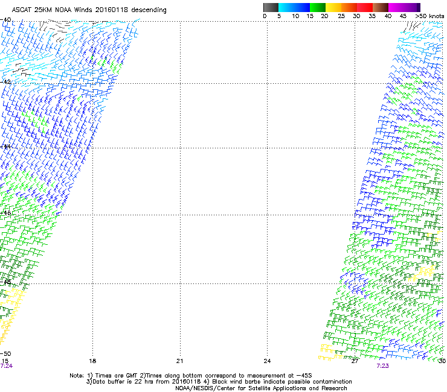Screen dimensions: 447x392
Task: Select the blue 10-15 knots legend swatch
Action: (302, 7)
